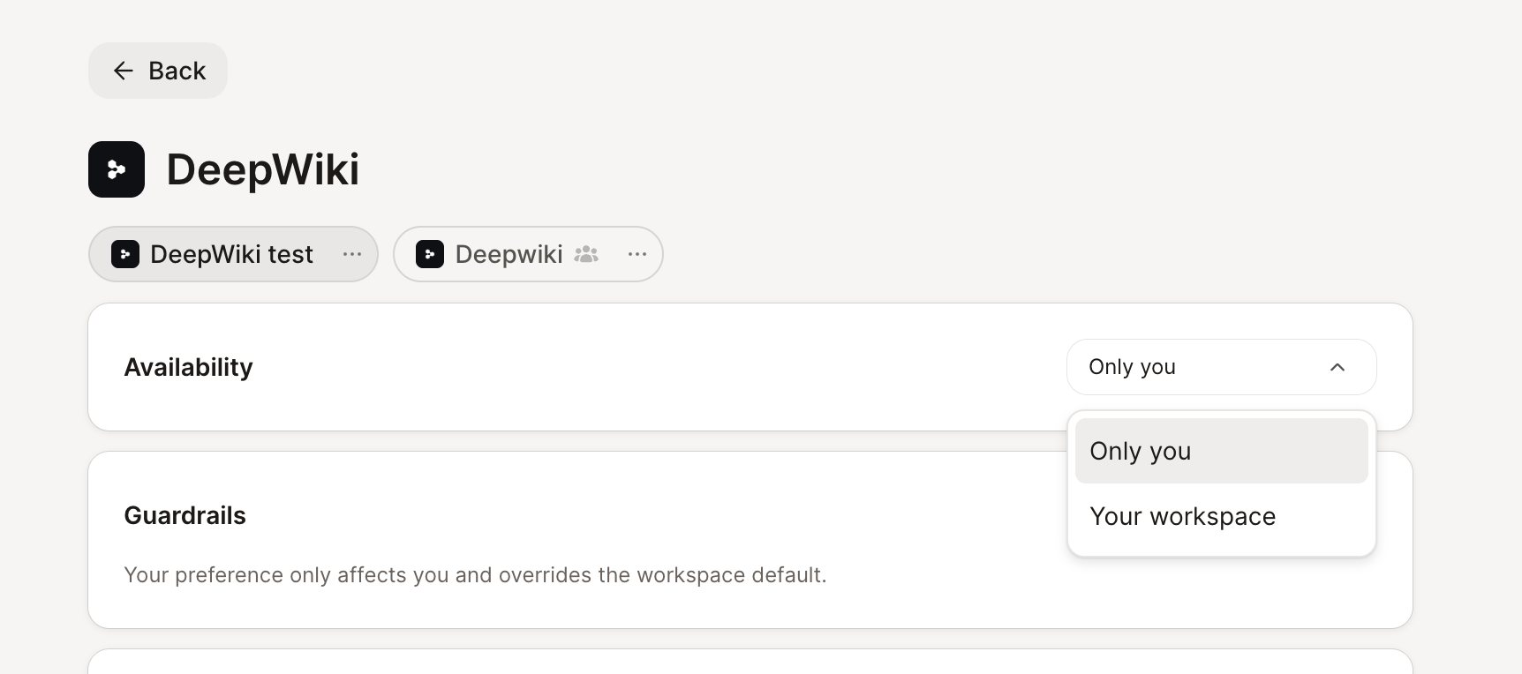Click the people icon on Deepwiki tab
The image size is (1522, 674).
click(x=586, y=254)
